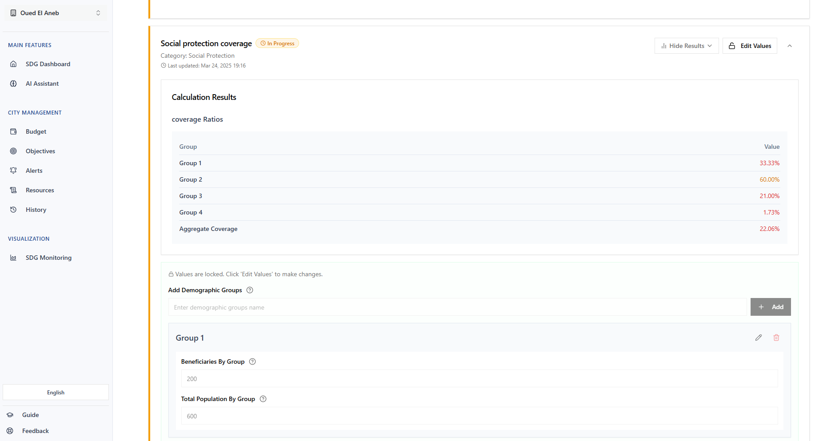This screenshot has height=441, width=839.
Task: Open the Guide menu entry
Action: click(x=30, y=415)
